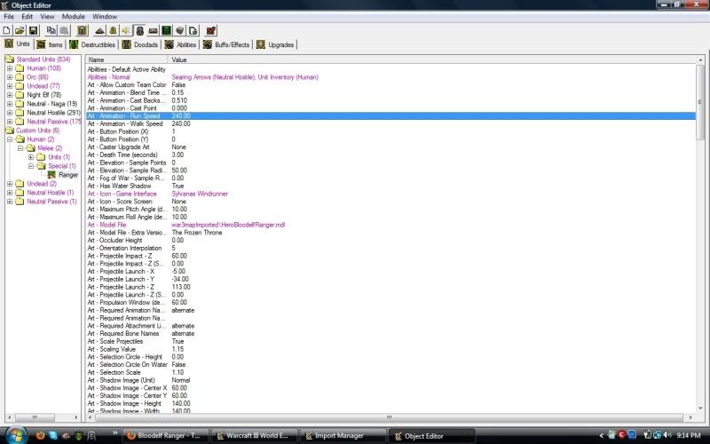This screenshot has width=710, height=444.
Task: Open Bloodelf Ranger Firefox taskbar button
Action: click(x=166, y=435)
